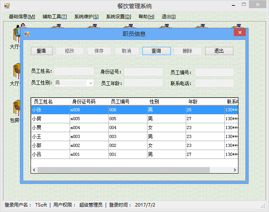Viewport: 269px width, 212px height.
Task: Select the first 大厅 table icon
Action: click(17, 33)
